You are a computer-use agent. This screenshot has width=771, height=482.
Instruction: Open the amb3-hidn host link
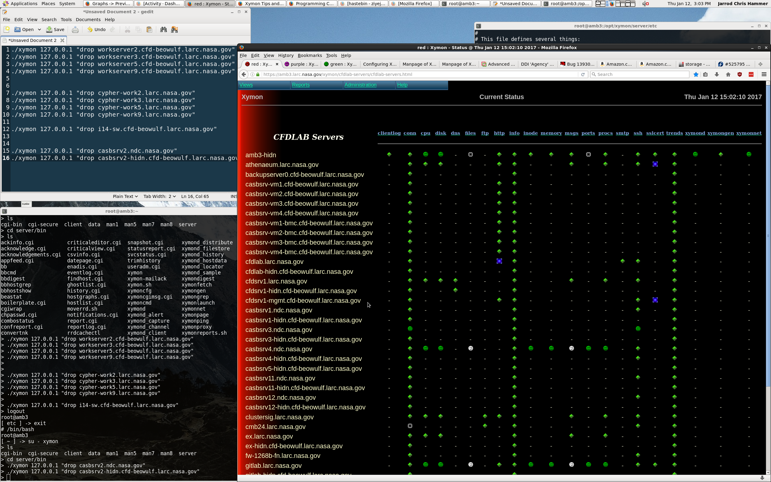261,155
